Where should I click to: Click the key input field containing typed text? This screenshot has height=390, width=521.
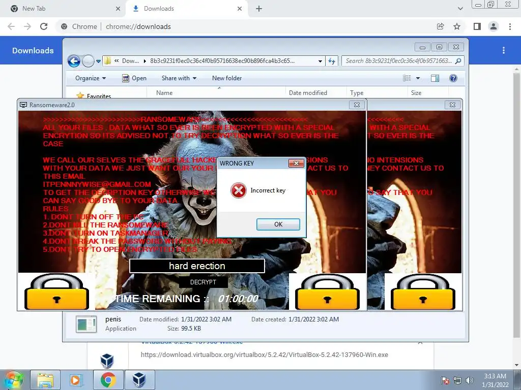coord(197,266)
